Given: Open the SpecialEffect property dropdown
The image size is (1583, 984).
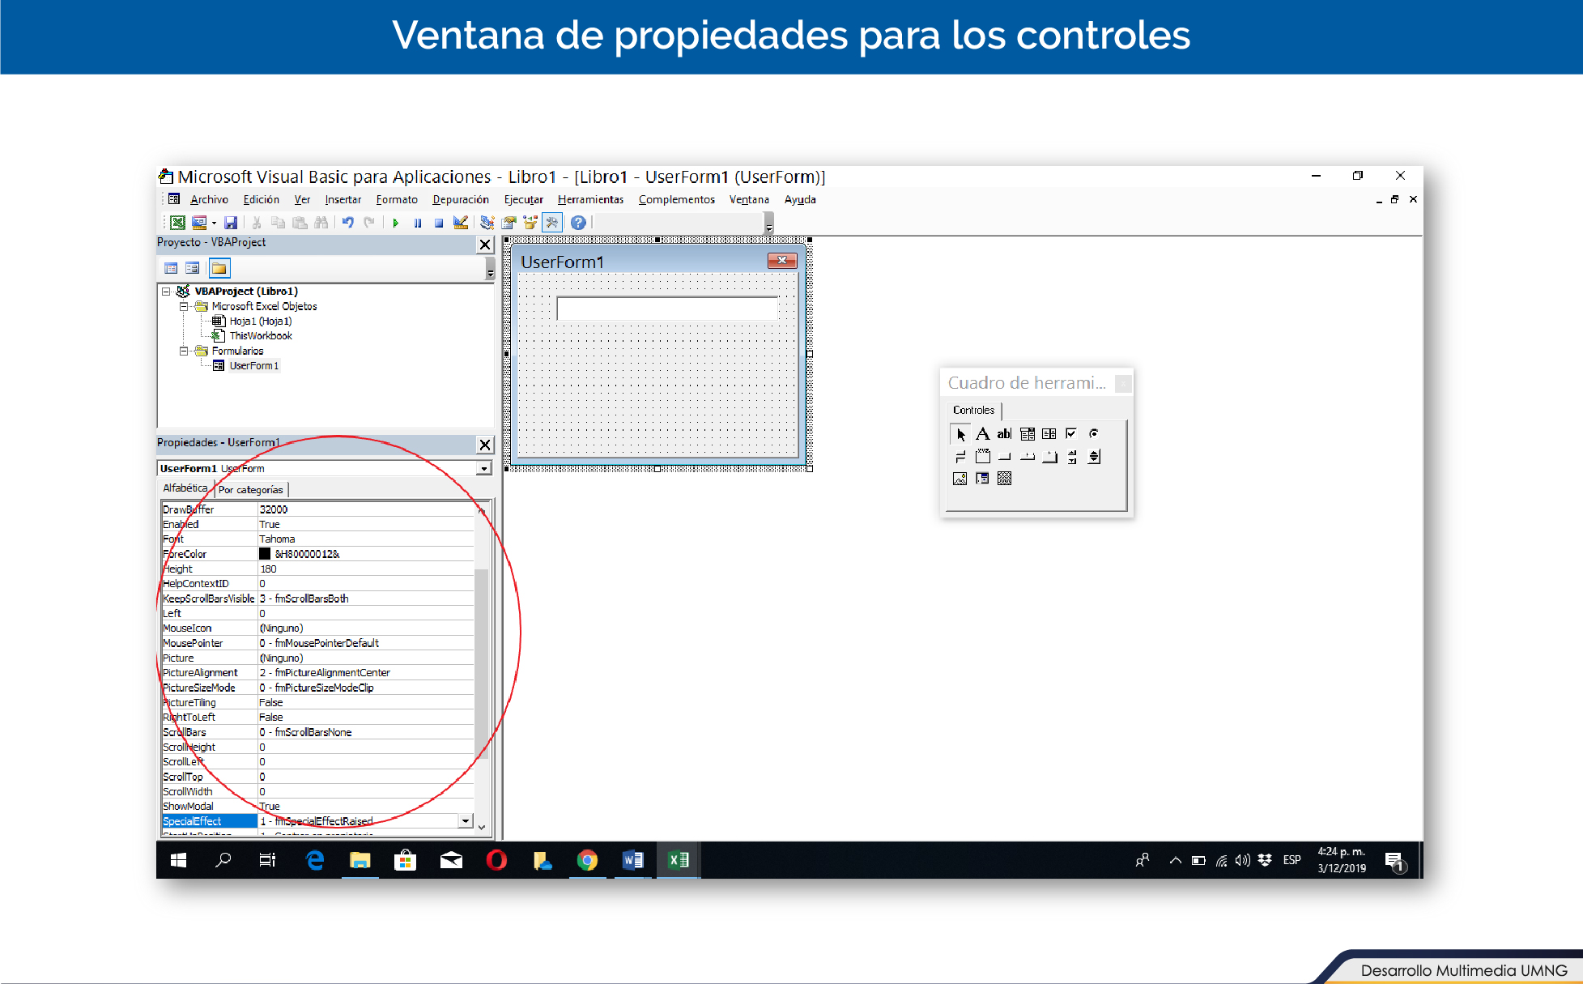Looking at the screenshot, I should pos(466,821).
